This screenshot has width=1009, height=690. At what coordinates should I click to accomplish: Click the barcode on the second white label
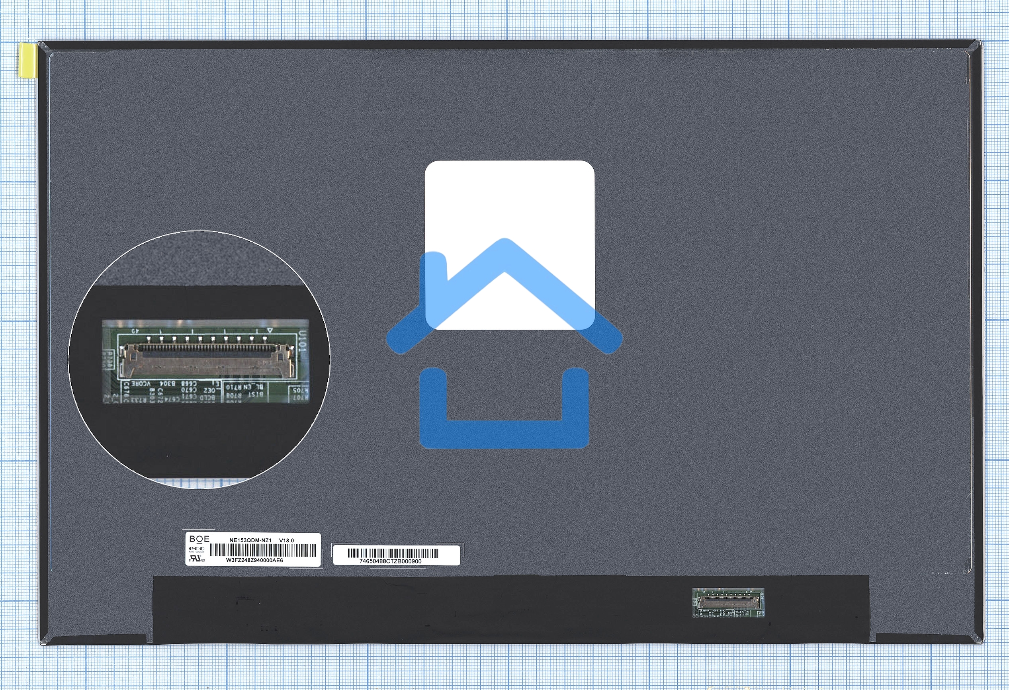coord(393,553)
